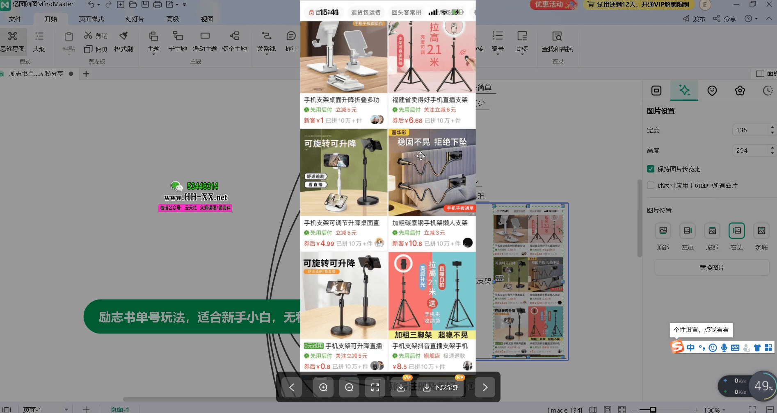Click the export icon in the title bar

[x=170, y=5]
